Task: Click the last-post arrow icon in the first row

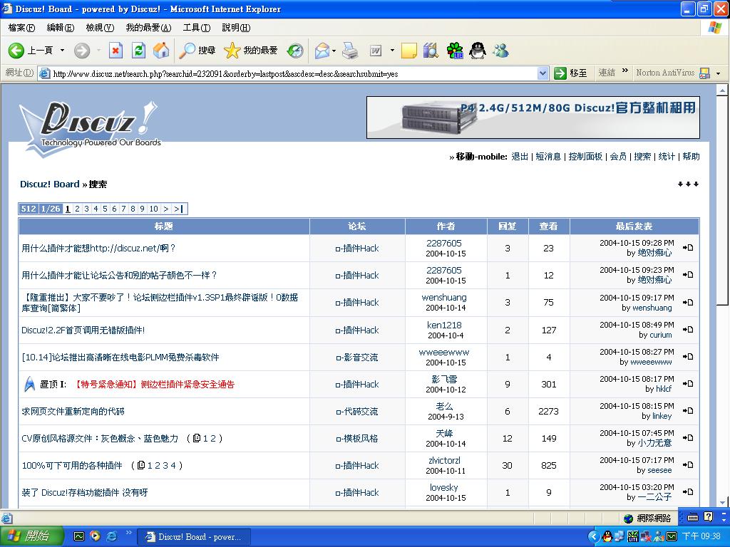Action: click(x=688, y=248)
